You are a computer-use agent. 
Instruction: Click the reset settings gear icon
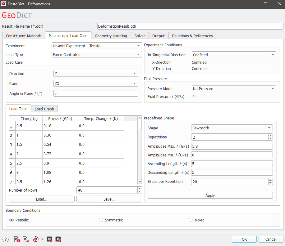pos(36,239)
